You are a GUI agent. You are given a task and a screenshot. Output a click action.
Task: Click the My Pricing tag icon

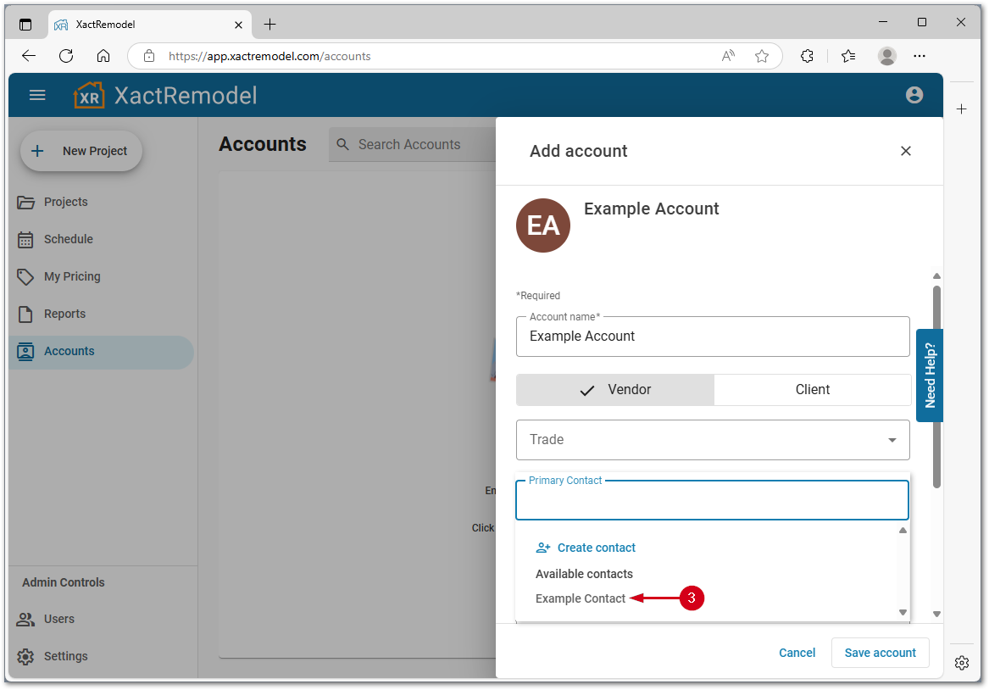26,277
